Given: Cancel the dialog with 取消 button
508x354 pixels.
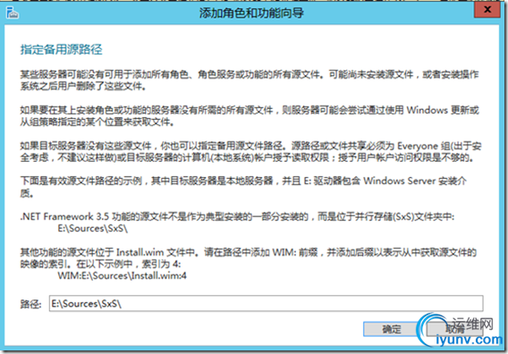Looking at the screenshot, I should [455, 329].
